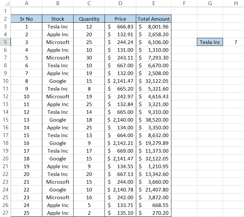Select the row 5 header
The width and height of the screenshot is (244, 217).
[5, 42]
